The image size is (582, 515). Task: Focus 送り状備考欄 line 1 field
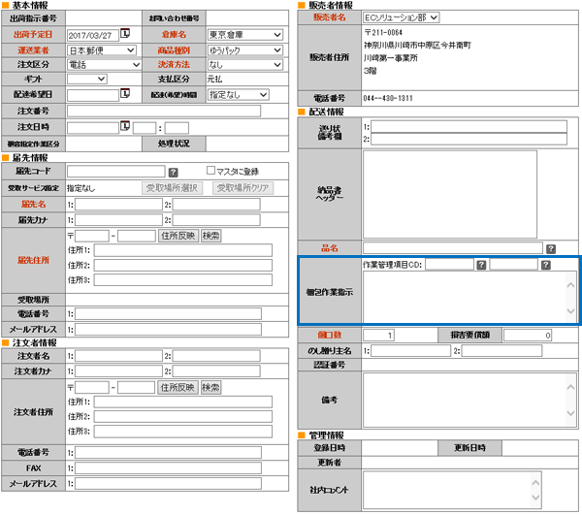point(469,126)
